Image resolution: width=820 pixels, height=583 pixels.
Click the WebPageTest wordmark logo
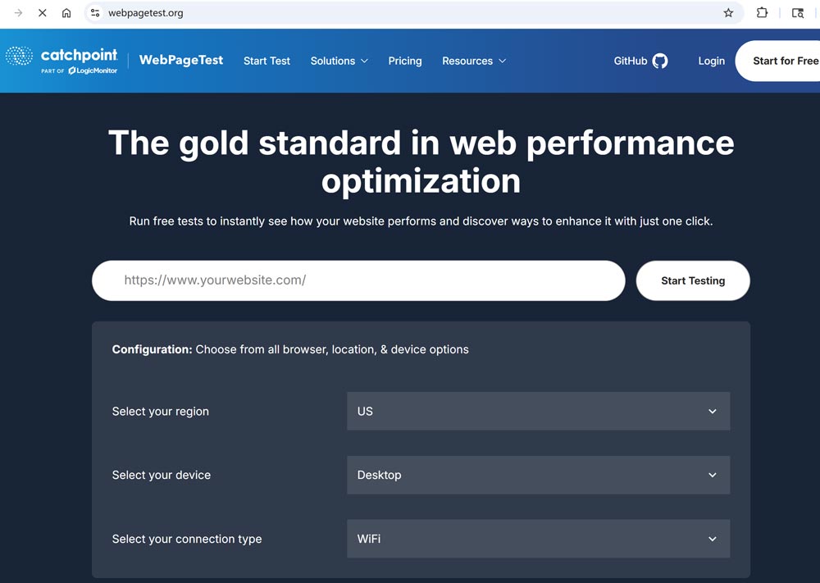click(x=180, y=60)
